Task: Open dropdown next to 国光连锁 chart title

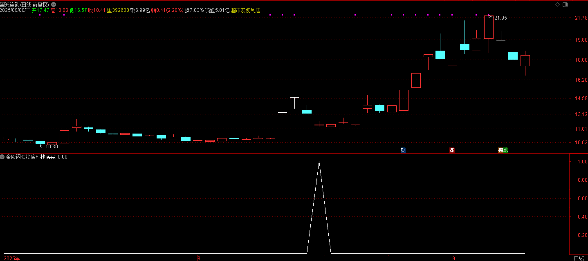Action: point(54,4)
